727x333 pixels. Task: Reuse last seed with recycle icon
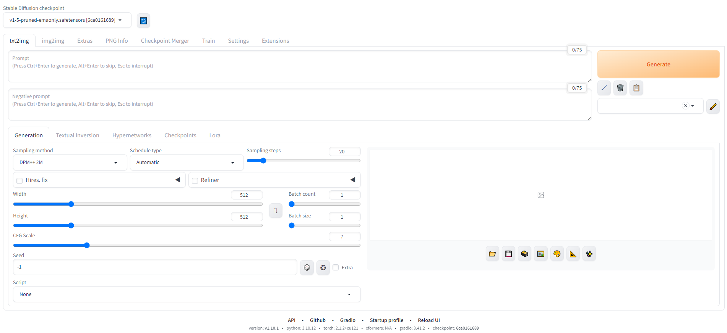tap(323, 267)
